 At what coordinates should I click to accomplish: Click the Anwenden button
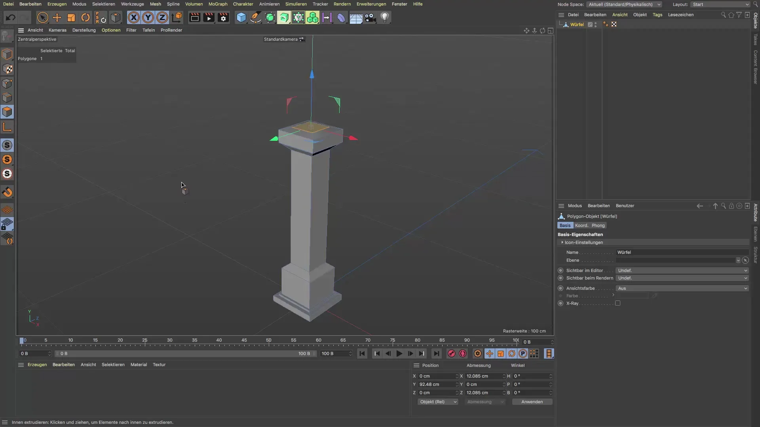532,402
